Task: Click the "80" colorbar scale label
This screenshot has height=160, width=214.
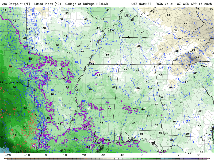Action: 199,155
